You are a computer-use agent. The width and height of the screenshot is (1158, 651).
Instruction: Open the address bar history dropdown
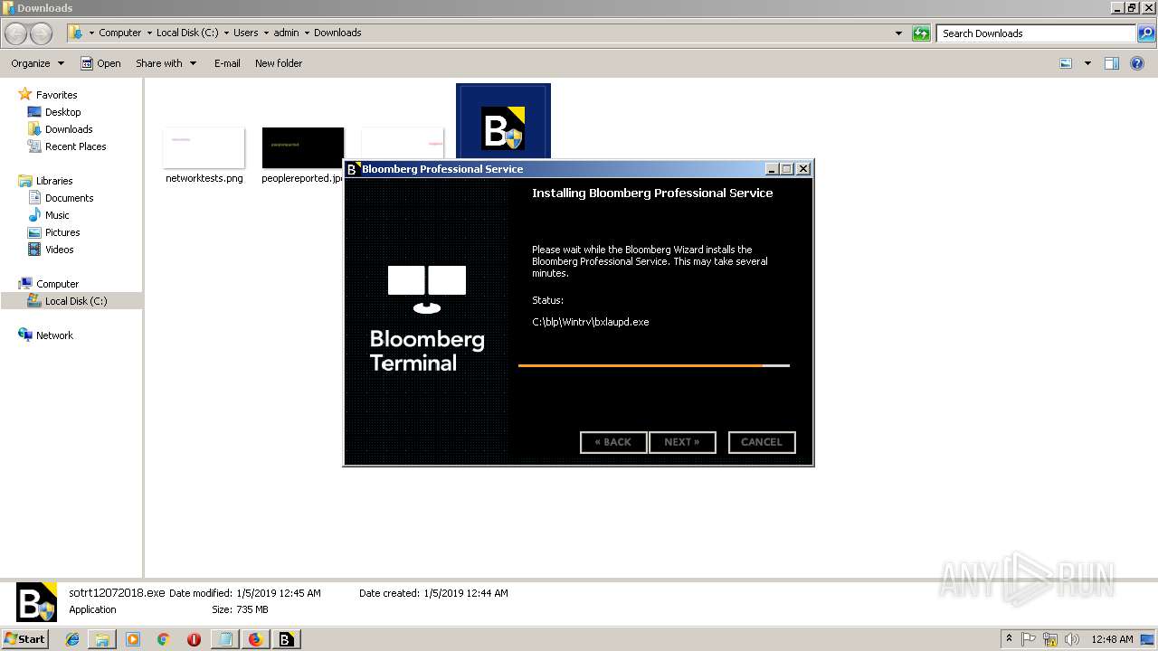click(898, 33)
